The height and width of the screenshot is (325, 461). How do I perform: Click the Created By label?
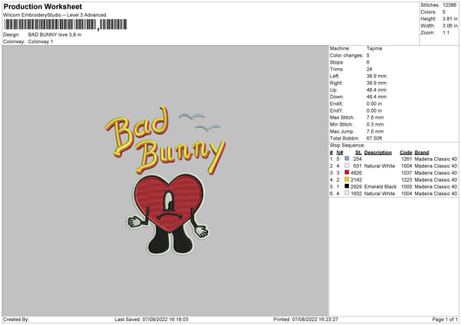pyautogui.click(x=16, y=319)
